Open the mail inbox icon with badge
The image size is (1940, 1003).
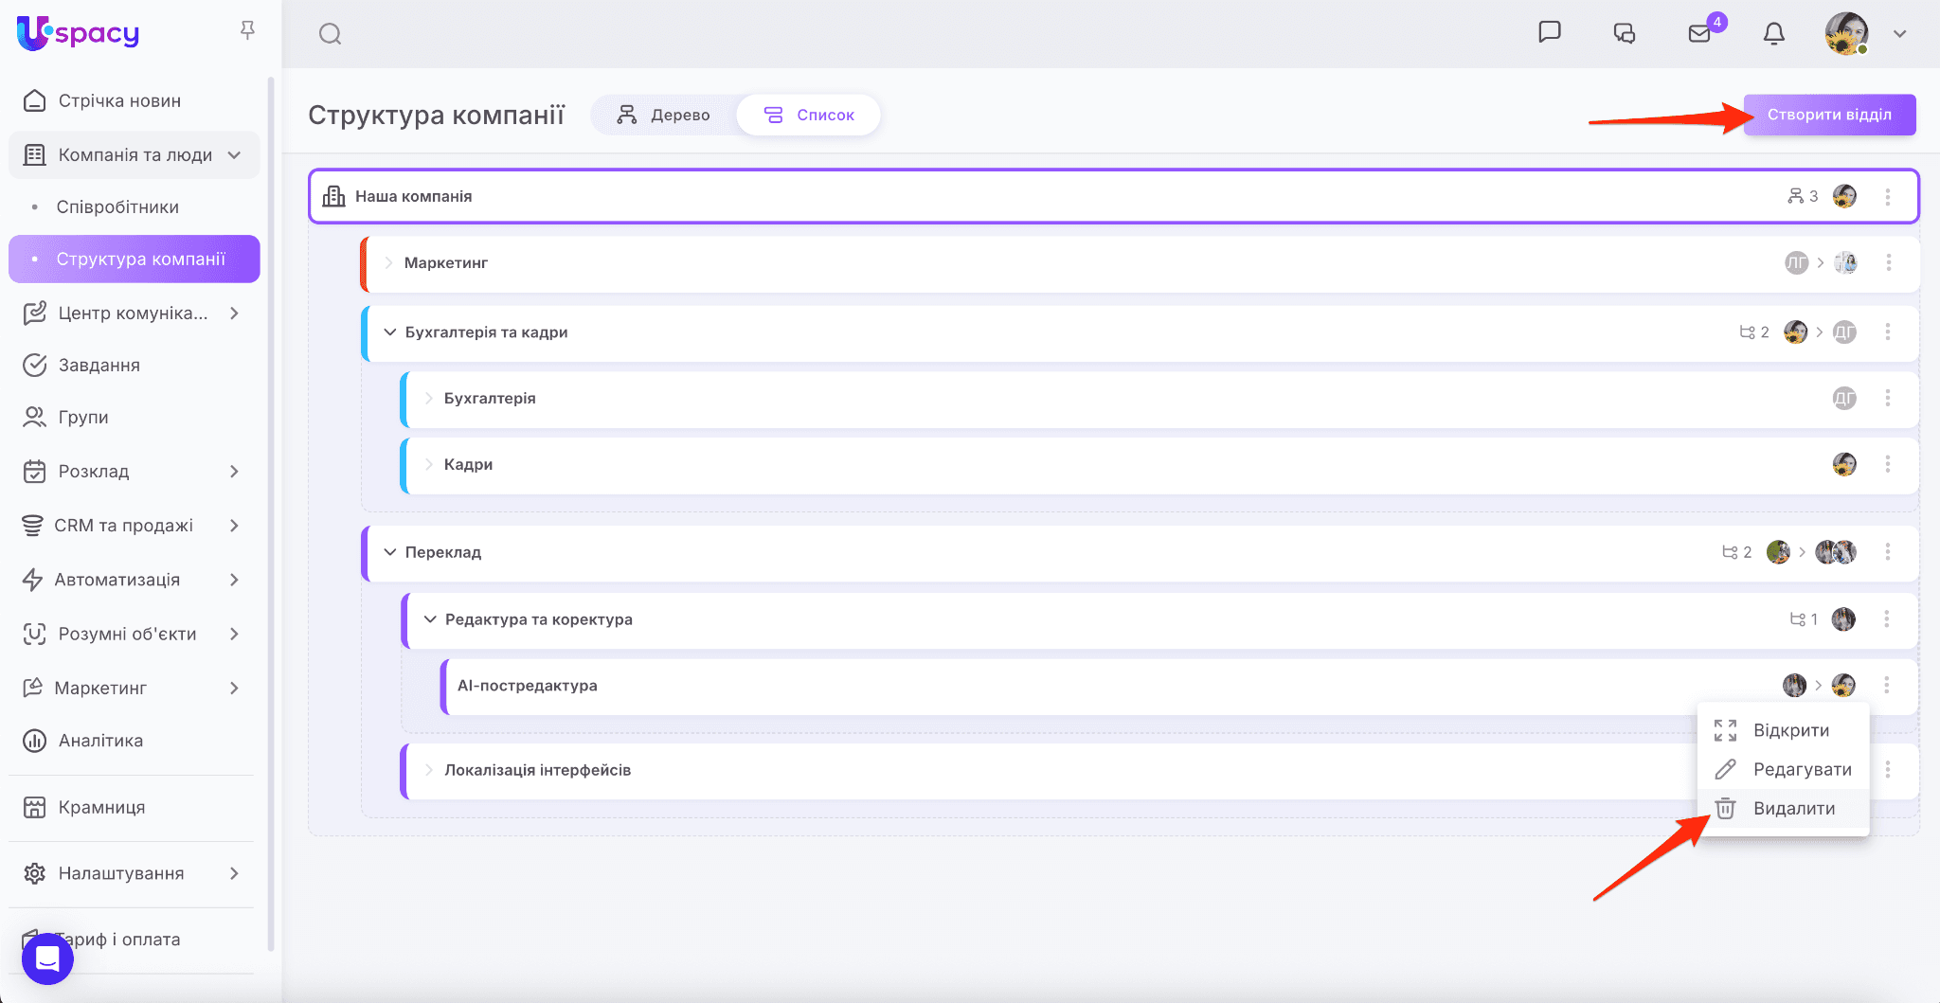1699,34
